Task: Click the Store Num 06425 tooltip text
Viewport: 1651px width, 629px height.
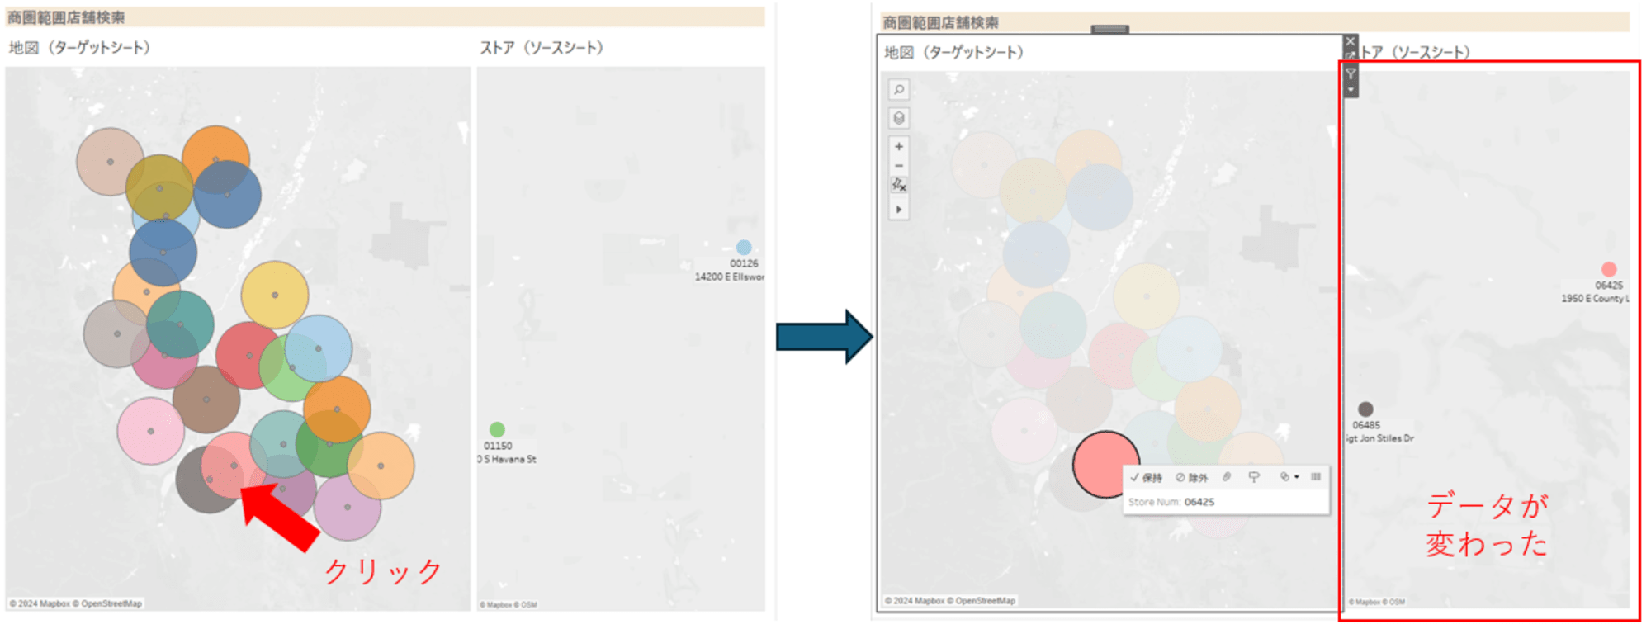Action: tap(1171, 502)
